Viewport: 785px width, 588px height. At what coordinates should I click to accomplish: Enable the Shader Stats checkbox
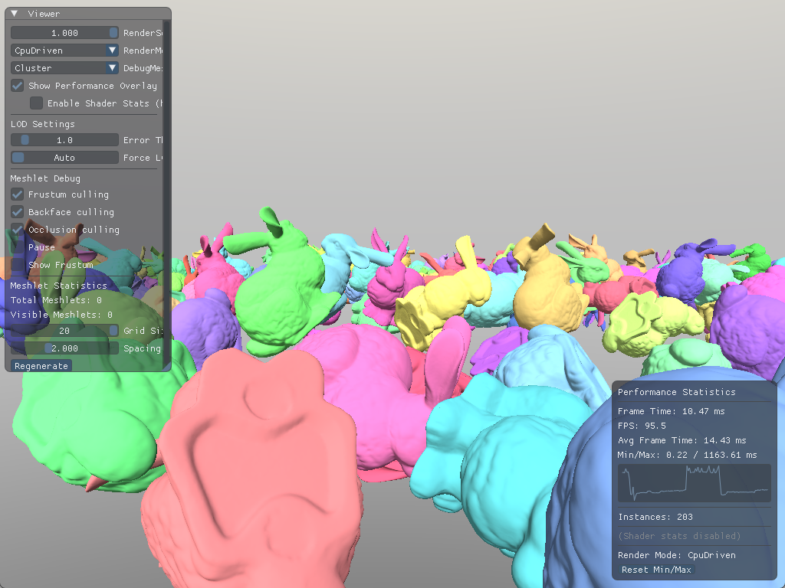click(x=36, y=103)
